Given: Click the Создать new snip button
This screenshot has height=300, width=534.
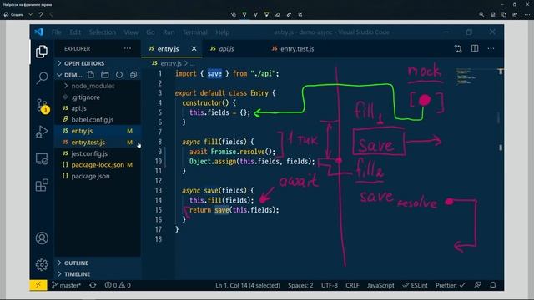Looking at the screenshot, I should [x=14, y=14].
